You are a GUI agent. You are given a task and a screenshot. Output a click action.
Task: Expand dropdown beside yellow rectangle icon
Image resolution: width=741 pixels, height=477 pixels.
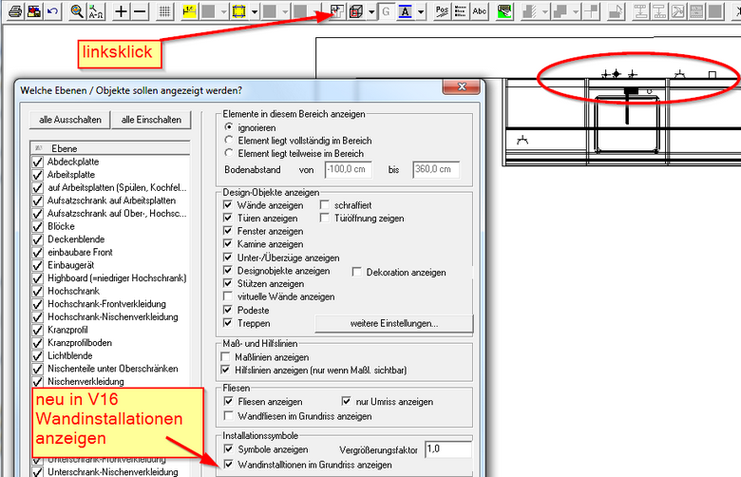255,11
